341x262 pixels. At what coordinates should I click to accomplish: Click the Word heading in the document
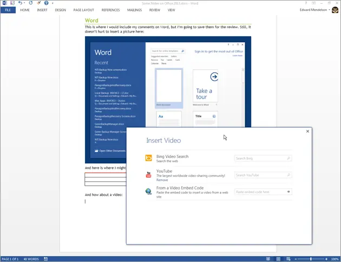click(91, 21)
